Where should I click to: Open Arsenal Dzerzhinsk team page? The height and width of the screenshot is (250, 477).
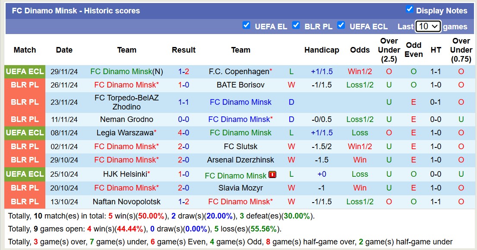[240, 160]
